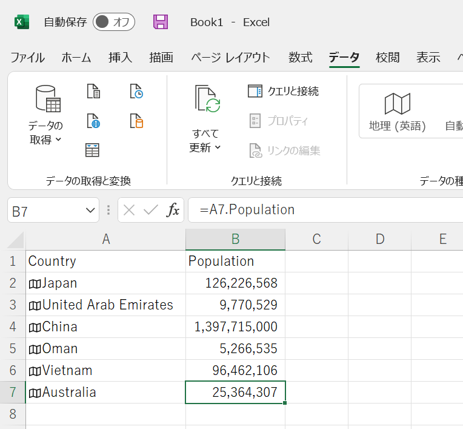
Task: Click the プロパティ button
Action: coord(278,121)
